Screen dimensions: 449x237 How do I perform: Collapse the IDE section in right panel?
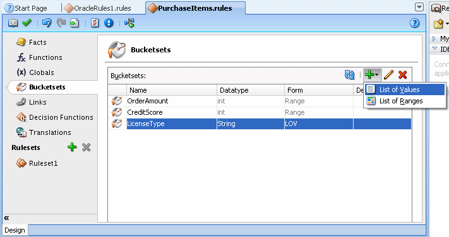(x=434, y=49)
